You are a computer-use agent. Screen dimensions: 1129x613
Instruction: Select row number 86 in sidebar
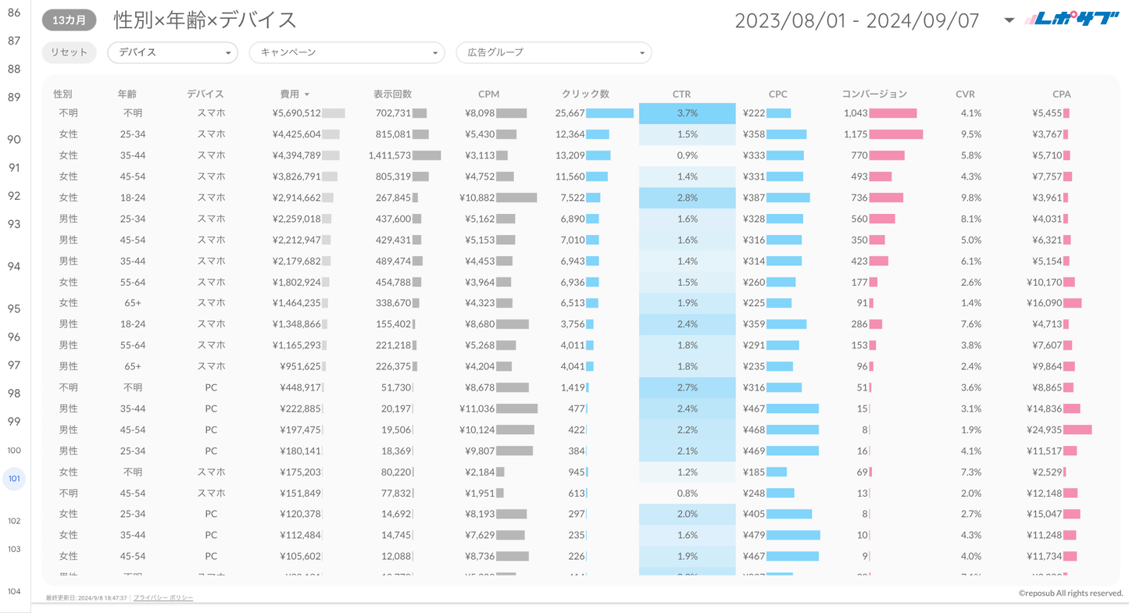coord(14,12)
